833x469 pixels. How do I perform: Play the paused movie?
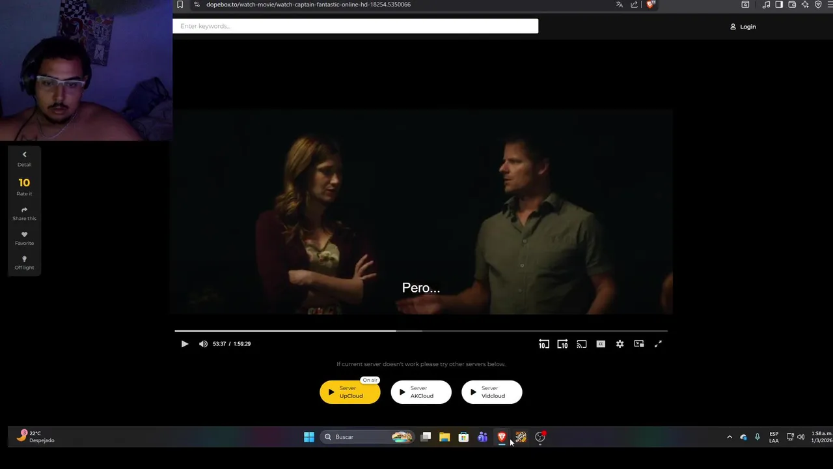[x=184, y=344]
